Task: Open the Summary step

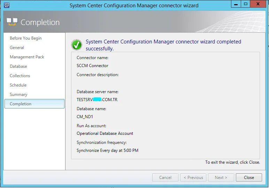Action: coord(18,95)
